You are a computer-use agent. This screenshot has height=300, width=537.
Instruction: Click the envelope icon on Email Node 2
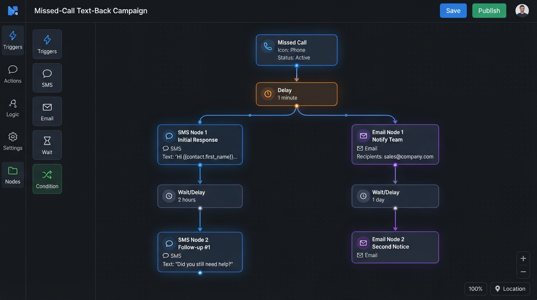(363, 243)
